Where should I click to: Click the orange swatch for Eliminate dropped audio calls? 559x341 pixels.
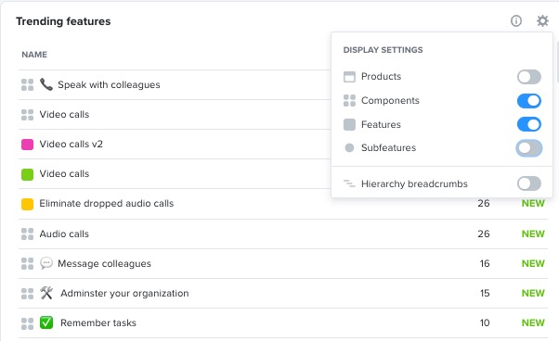click(28, 204)
